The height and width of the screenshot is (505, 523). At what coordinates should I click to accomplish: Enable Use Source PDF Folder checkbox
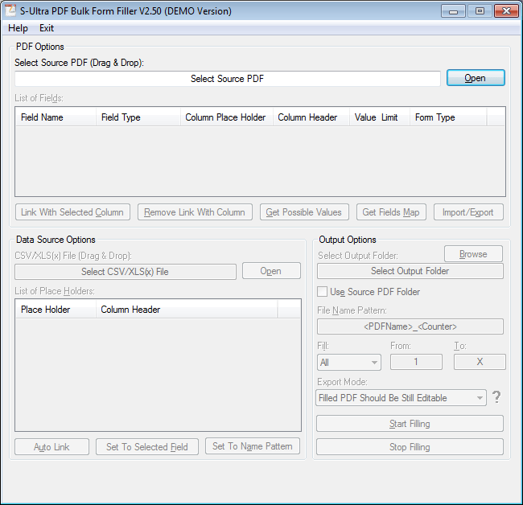tap(323, 292)
